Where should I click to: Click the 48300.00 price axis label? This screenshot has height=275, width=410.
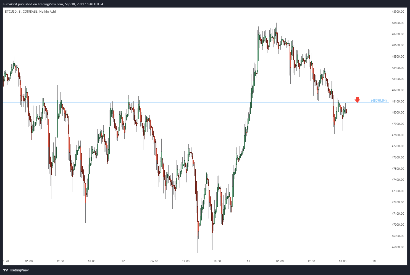tap(398, 79)
